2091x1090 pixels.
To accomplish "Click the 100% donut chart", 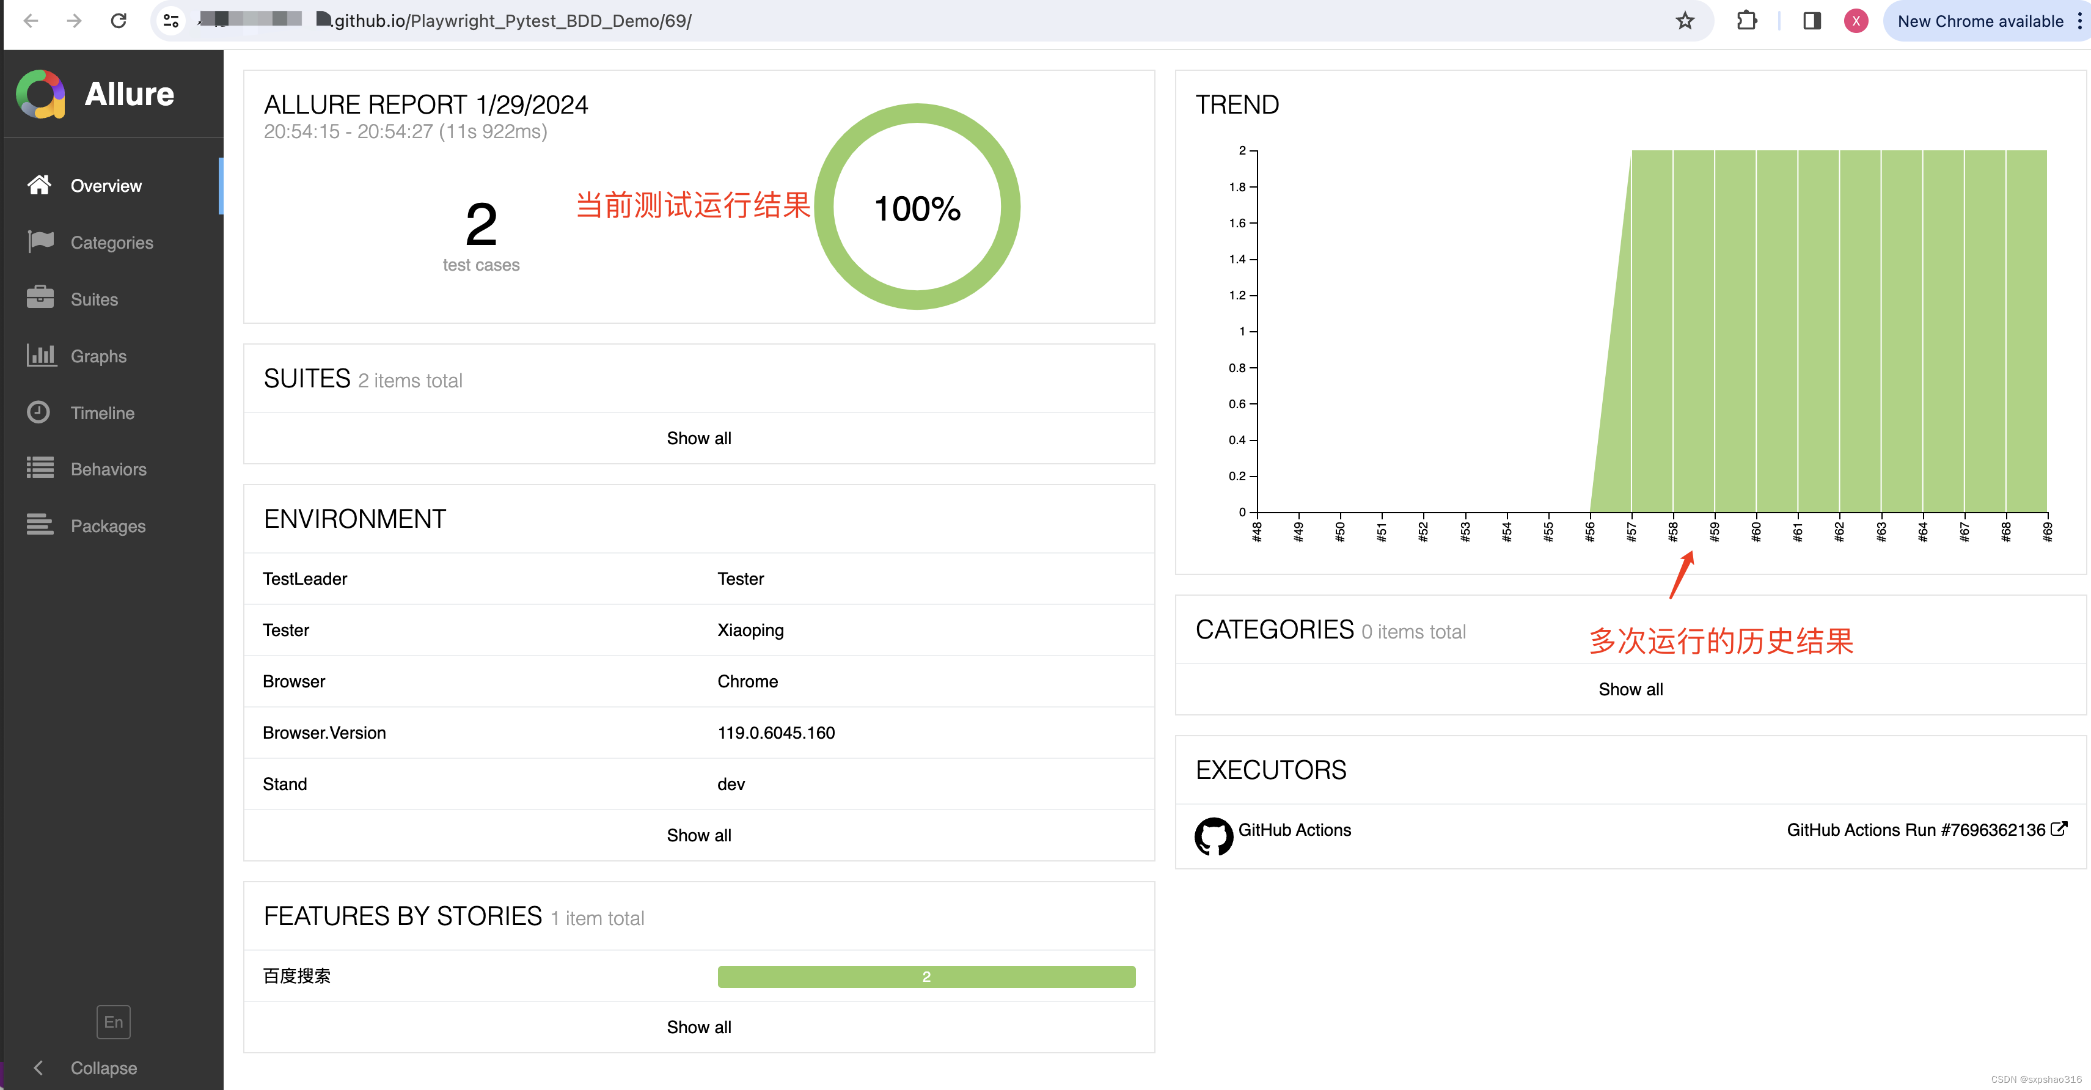I will tap(917, 206).
